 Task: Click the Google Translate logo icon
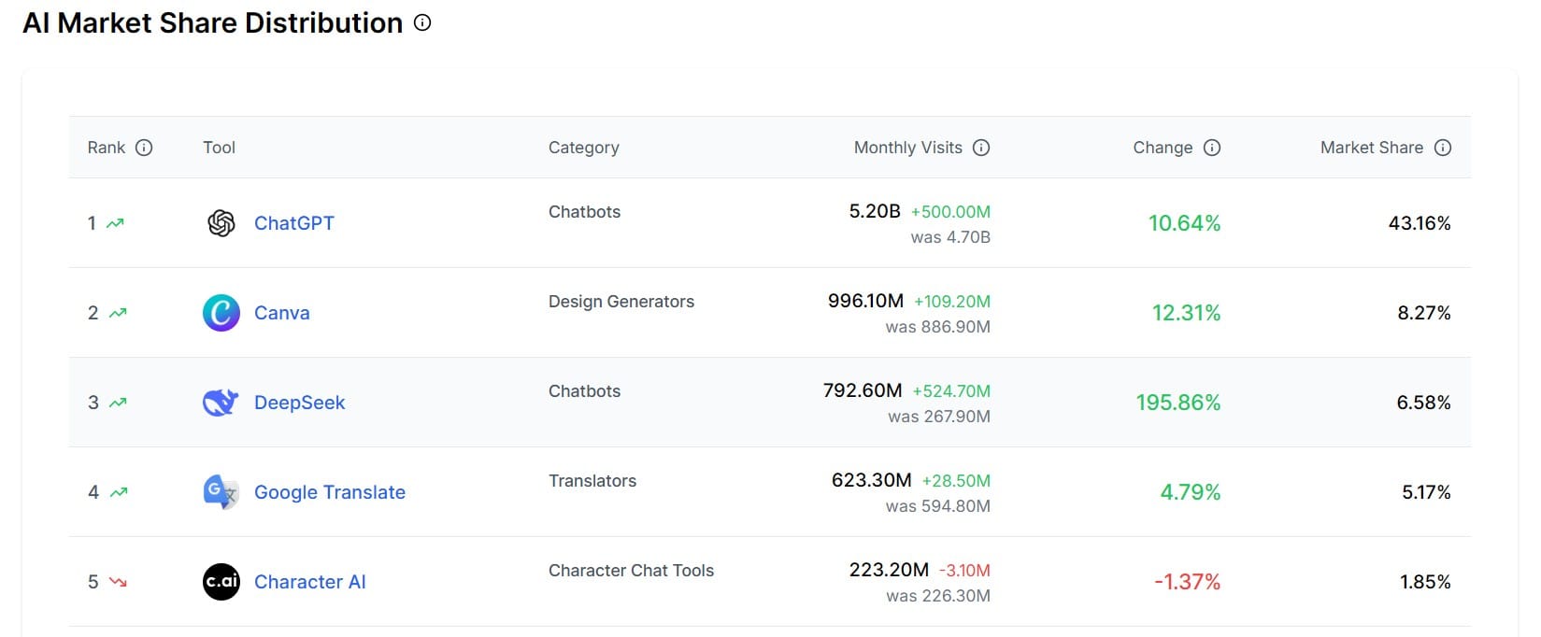click(x=221, y=492)
